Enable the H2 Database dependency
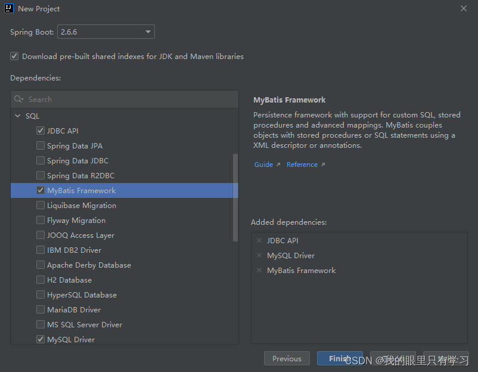478x372 pixels. (41, 280)
